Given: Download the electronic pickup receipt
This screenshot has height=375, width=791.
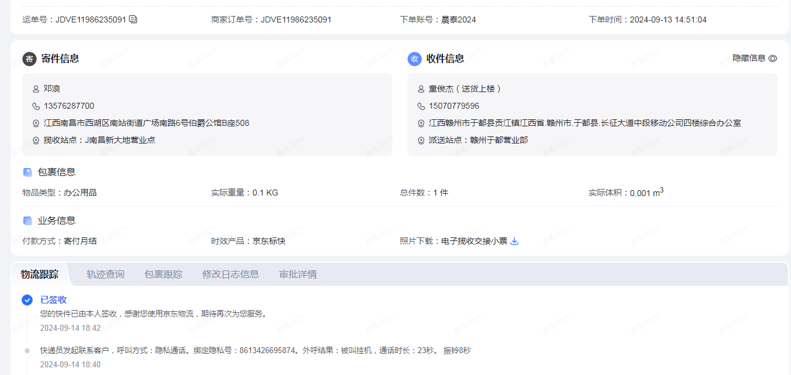Looking at the screenshot, I should (514, 241).
